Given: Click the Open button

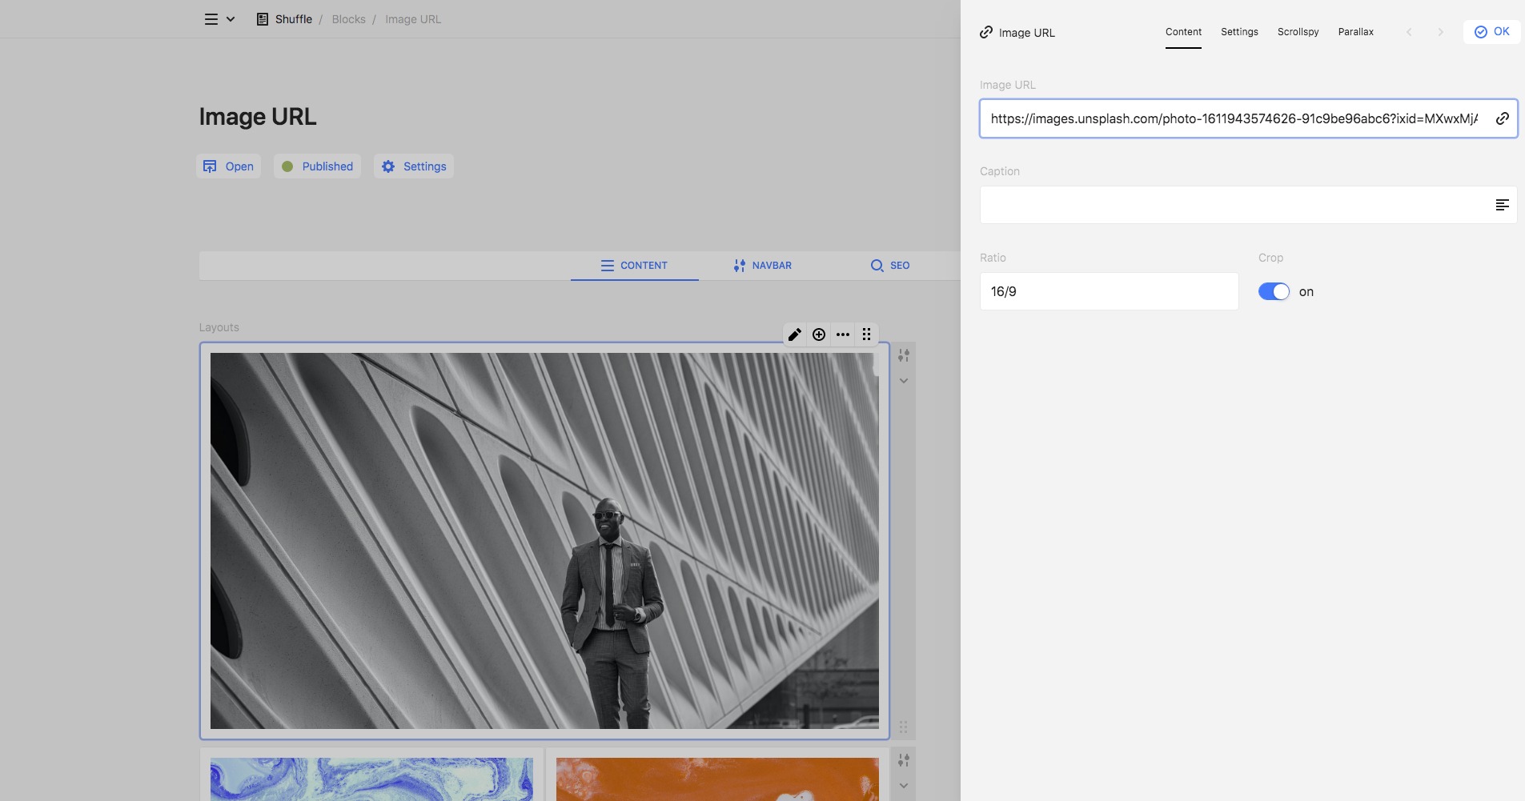Looking at the screenshot, I should click(x=229, y=166).
